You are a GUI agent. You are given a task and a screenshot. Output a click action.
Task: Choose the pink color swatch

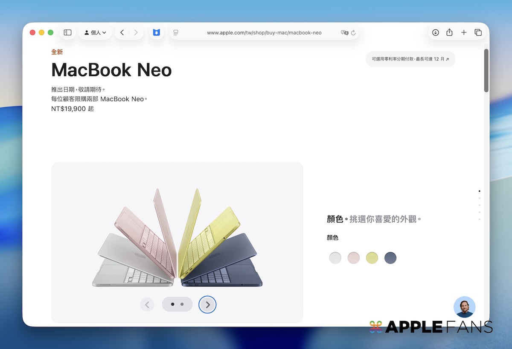(x=354, y=258)
